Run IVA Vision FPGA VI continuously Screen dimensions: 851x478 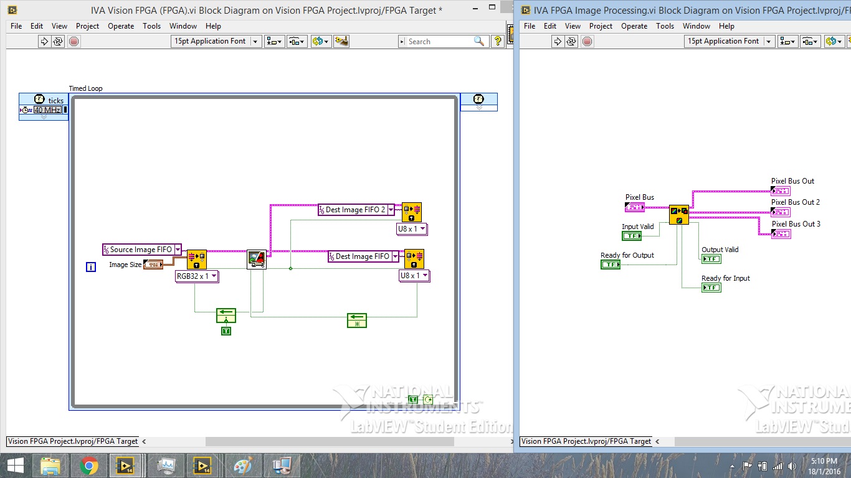click(x=58, y=41)
